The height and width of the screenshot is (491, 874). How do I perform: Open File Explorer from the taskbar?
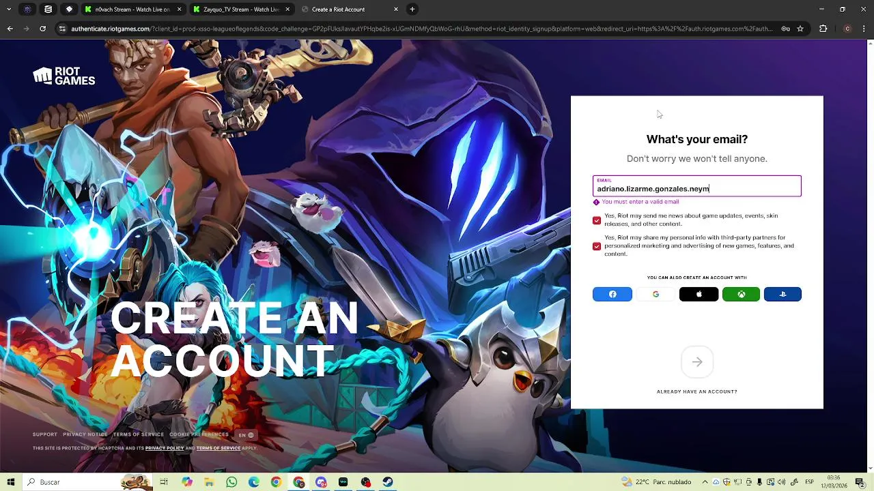(x=210, y=482)
